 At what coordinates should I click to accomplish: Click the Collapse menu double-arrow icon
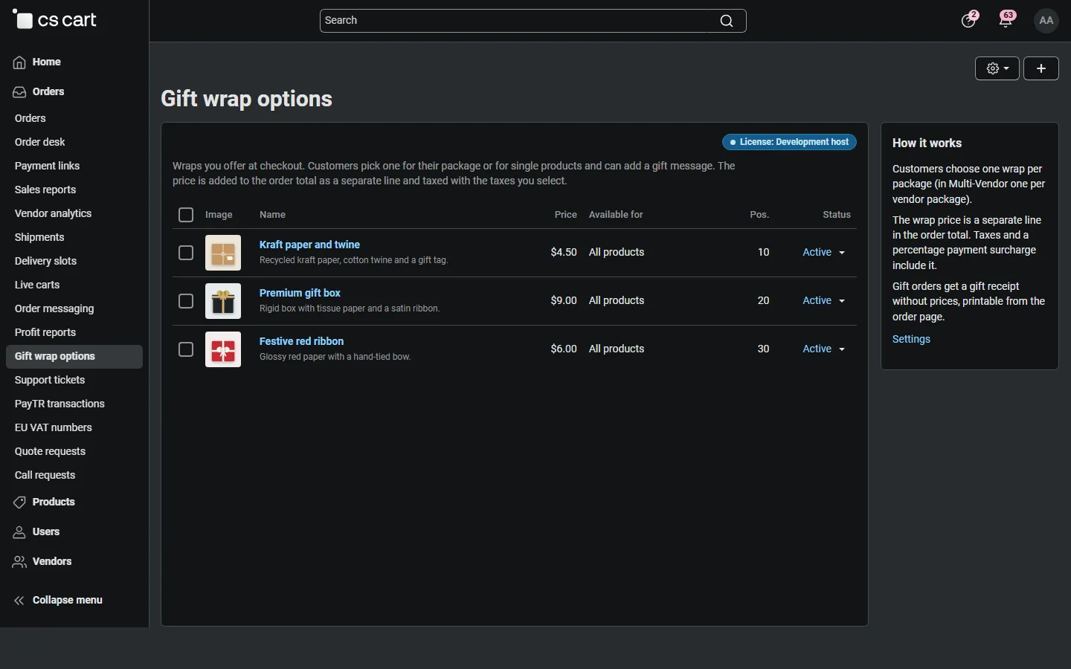[x=19, y=601]
